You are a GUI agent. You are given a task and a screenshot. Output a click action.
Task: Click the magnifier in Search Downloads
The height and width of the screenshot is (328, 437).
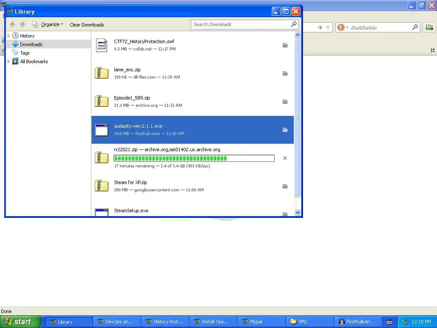coord(294,24)
